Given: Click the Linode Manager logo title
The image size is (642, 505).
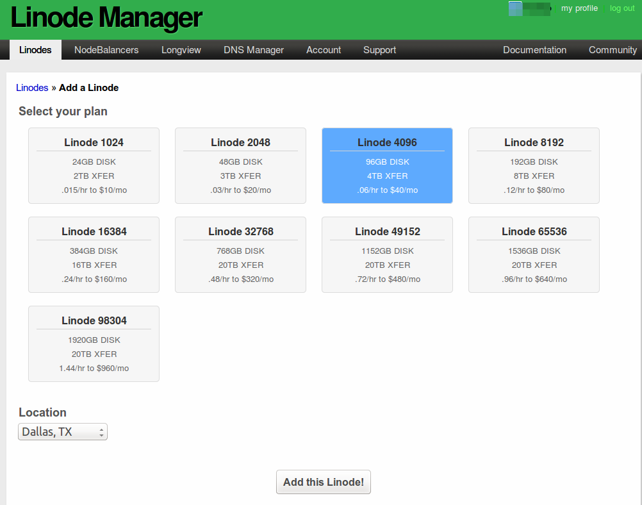Looking at the screenshot, I should point(106,17).
